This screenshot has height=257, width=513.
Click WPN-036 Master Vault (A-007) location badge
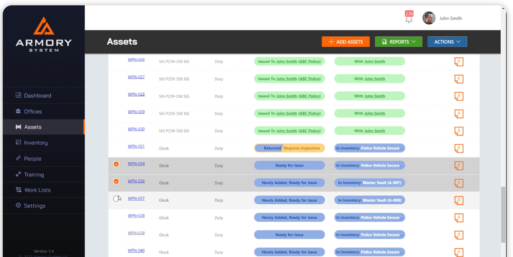point(370,183)
